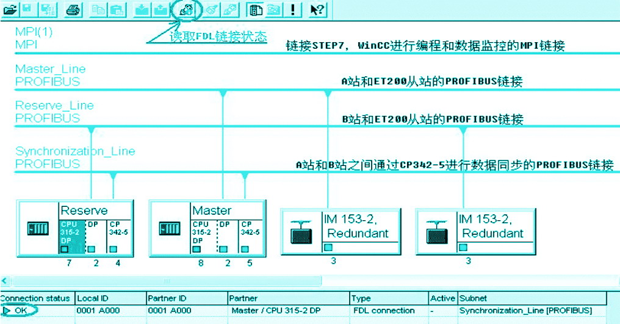Click the Reserve station rack icon
The height and width of the screenshot is (324, 620).
point(38,228)
